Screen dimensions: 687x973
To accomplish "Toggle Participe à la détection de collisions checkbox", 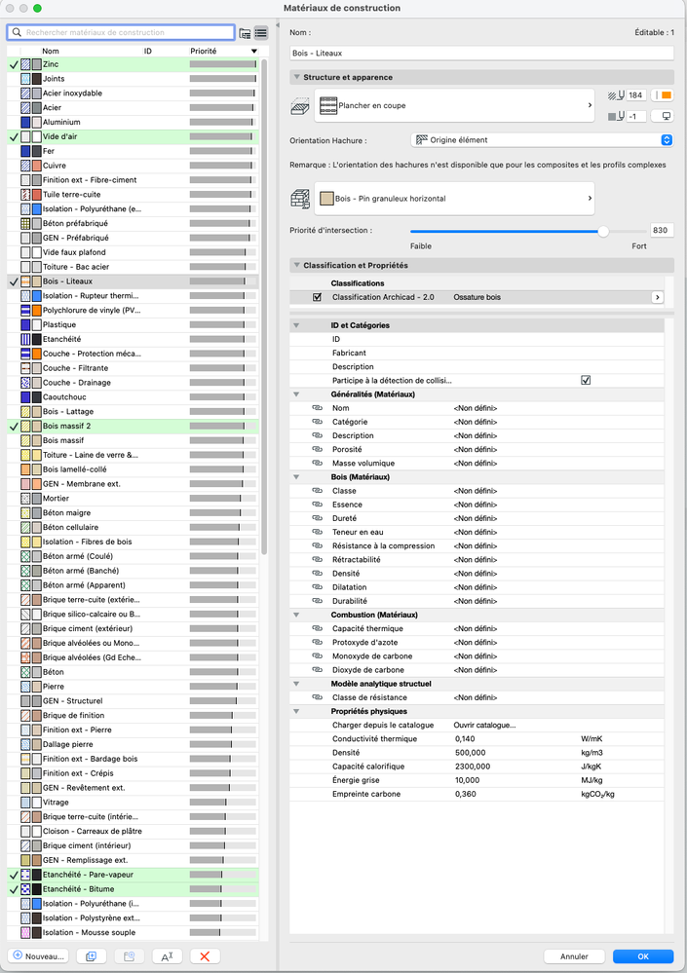I will [x=586, y=381].
